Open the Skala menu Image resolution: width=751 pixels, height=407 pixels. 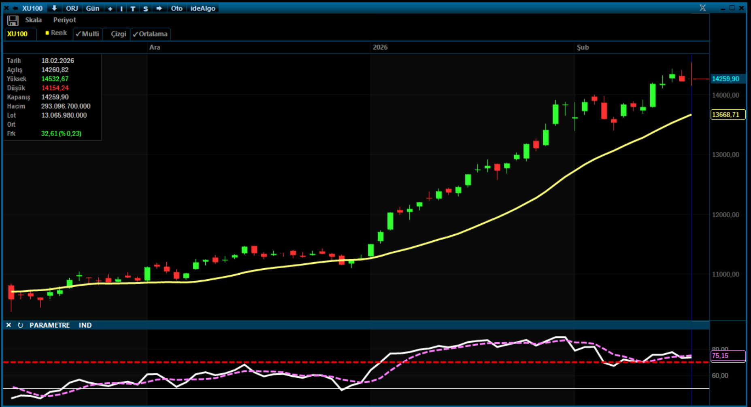33,20
